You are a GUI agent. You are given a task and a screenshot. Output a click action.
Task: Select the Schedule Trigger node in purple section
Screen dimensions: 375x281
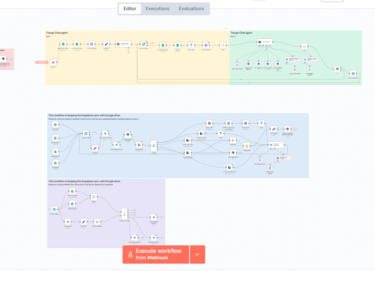(x=54, y=209)
